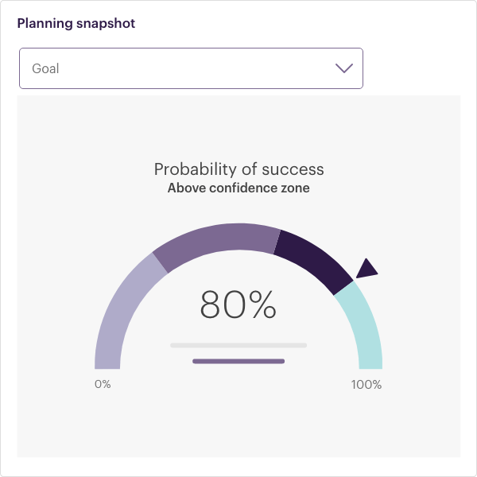Select the light teal gauge segment
Viewport: 477px width, 477px height.
(x=363, y=328)
